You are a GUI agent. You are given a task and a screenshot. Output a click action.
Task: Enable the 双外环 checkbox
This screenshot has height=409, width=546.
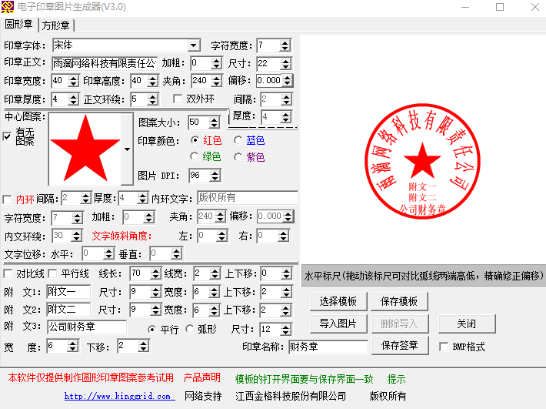[x=178, y=99]
